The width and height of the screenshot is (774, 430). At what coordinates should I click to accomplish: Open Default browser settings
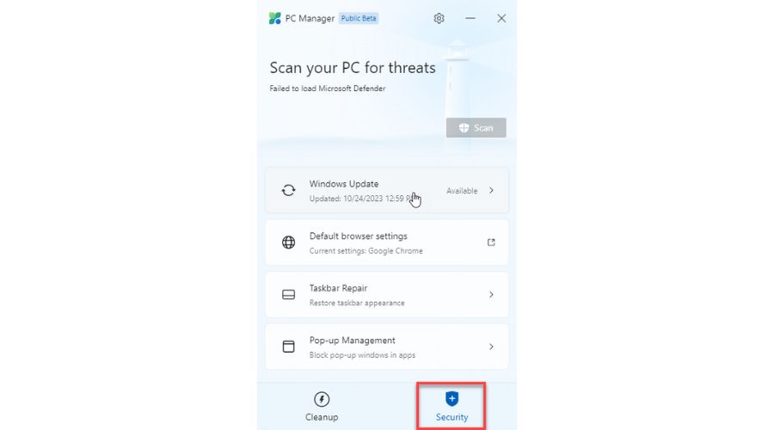click(x=386, y=243)
